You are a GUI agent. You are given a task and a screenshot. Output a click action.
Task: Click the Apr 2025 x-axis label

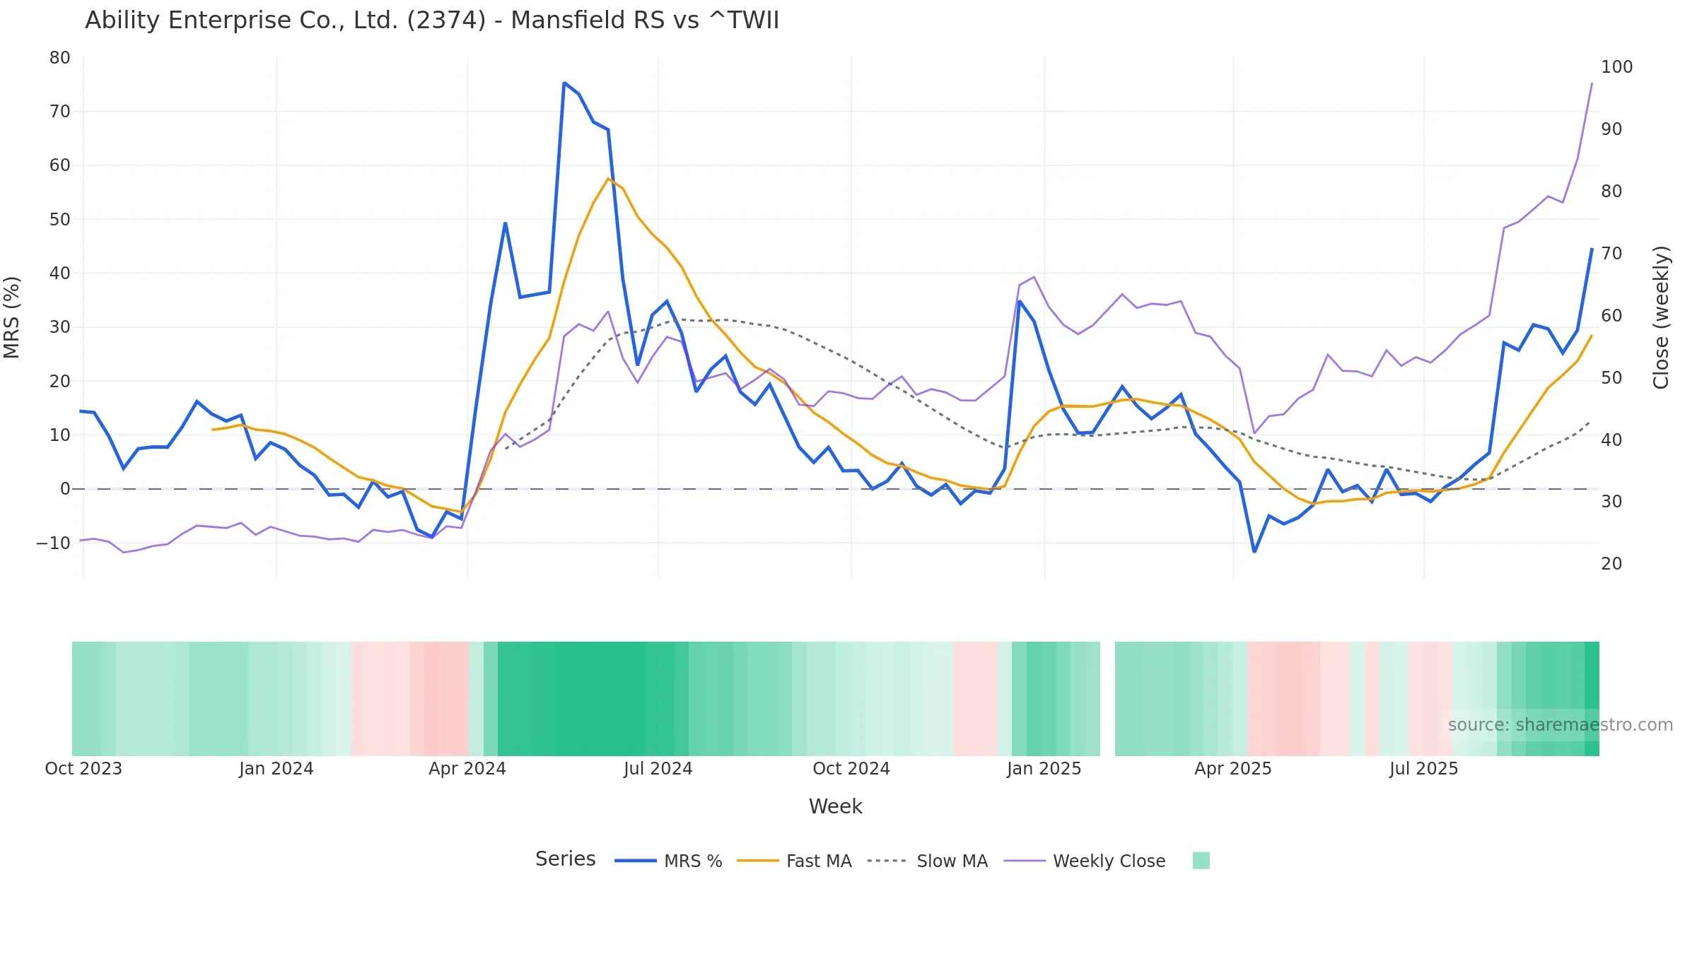tap(1233, 769)
